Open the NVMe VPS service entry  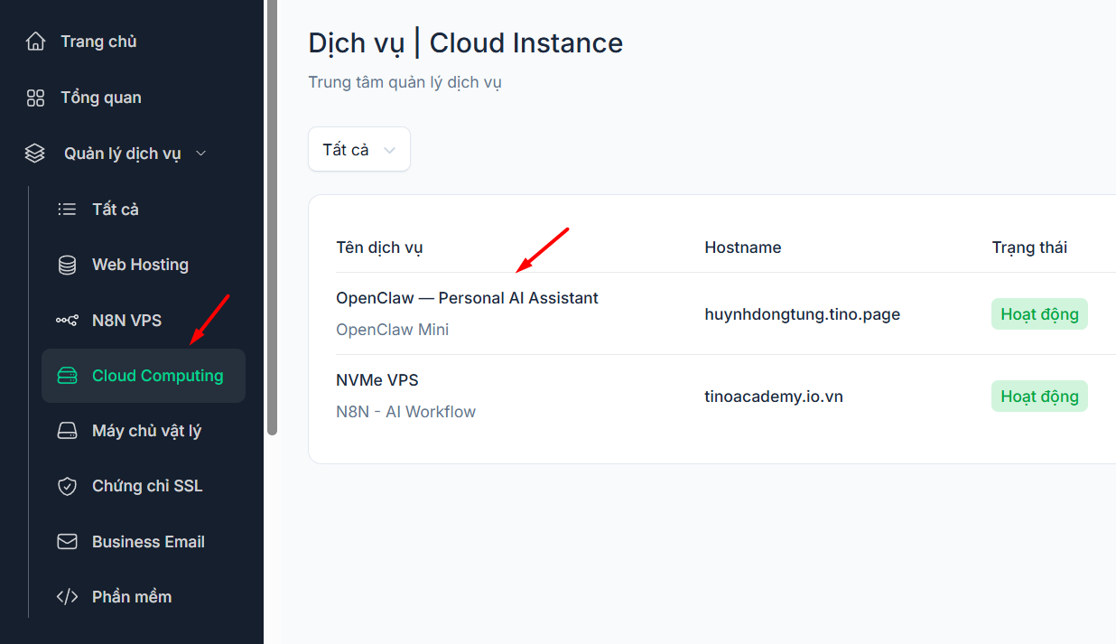[x=377, y=380]
